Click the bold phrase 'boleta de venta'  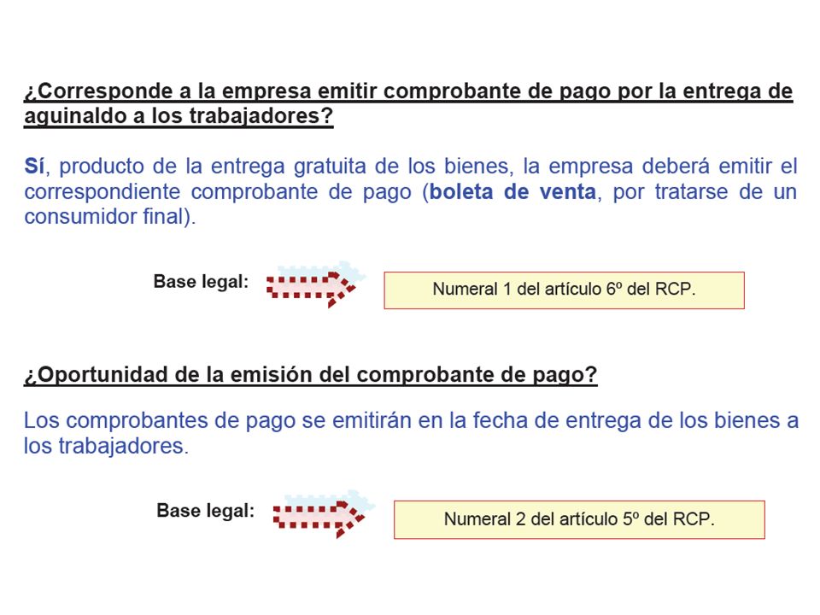(512, 191)
